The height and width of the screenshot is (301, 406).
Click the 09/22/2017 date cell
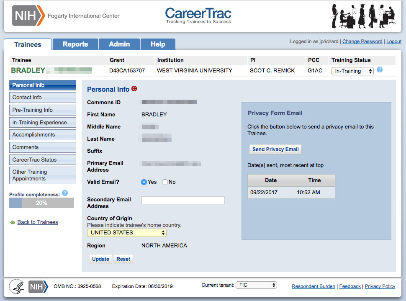point(271,193)
